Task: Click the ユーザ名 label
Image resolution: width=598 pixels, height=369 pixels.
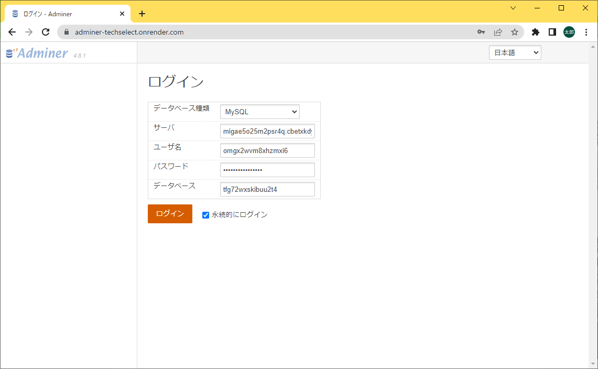Action: pos(167,147)
